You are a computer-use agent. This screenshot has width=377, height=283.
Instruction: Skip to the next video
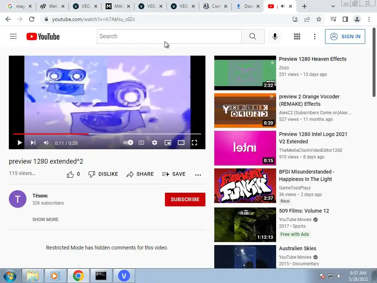click(x=33, y=143)
